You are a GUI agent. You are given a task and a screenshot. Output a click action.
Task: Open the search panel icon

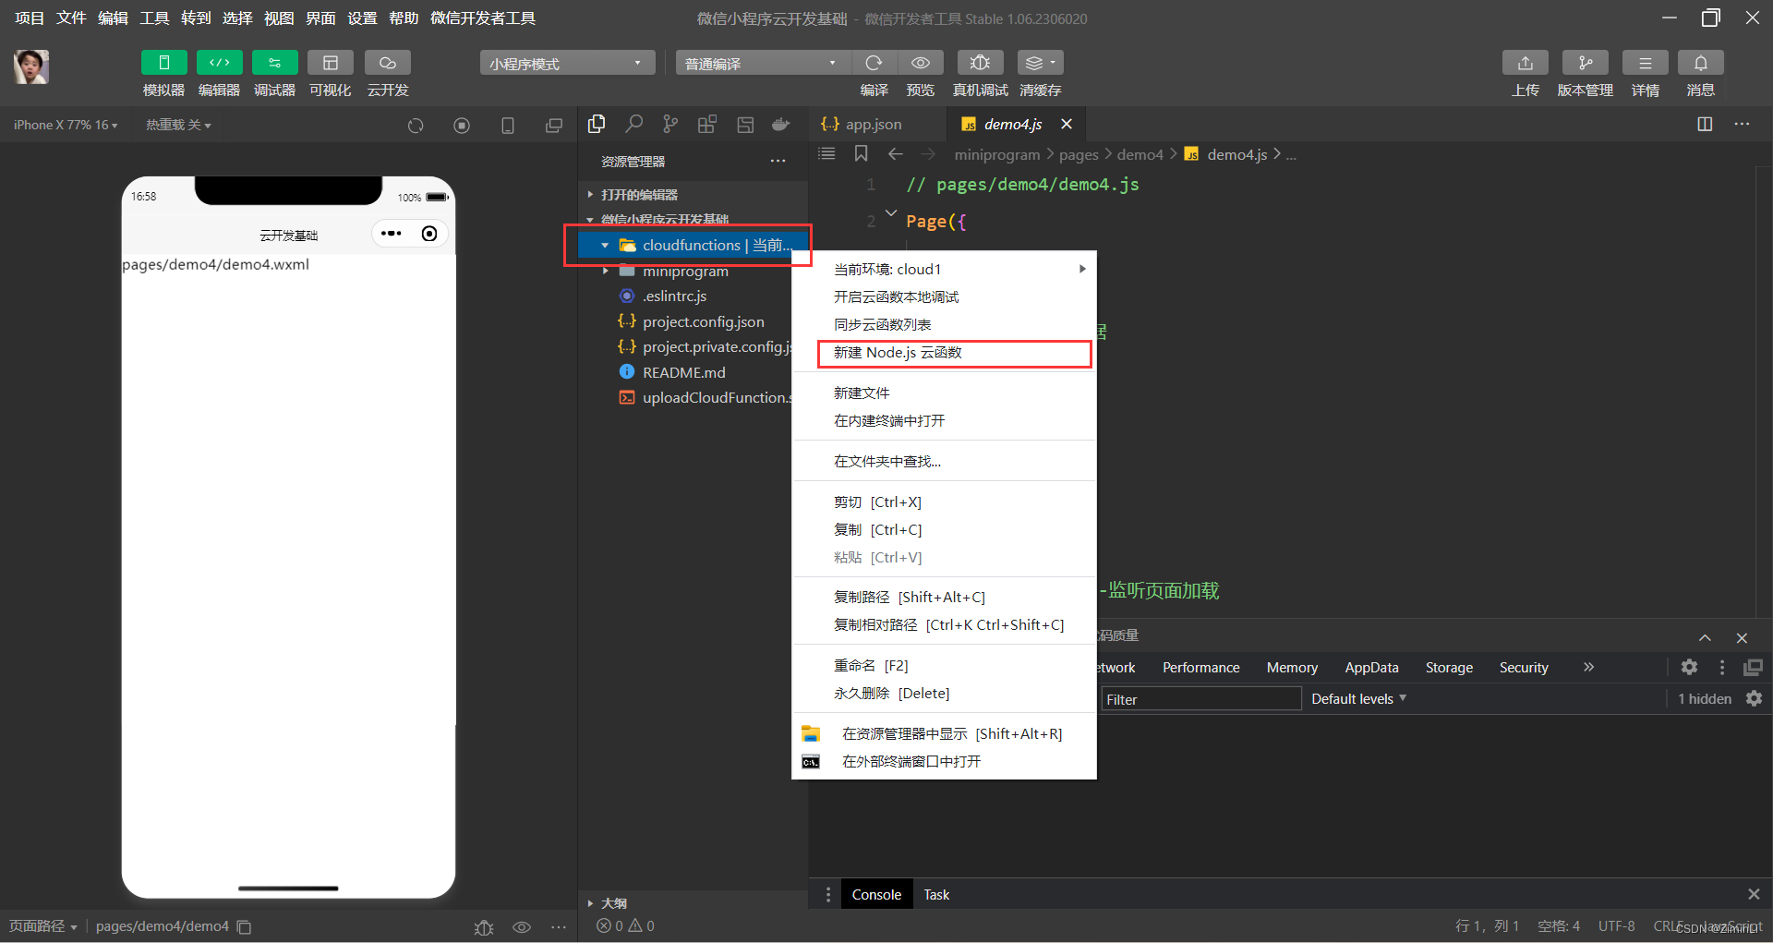(x=633, y=124)
